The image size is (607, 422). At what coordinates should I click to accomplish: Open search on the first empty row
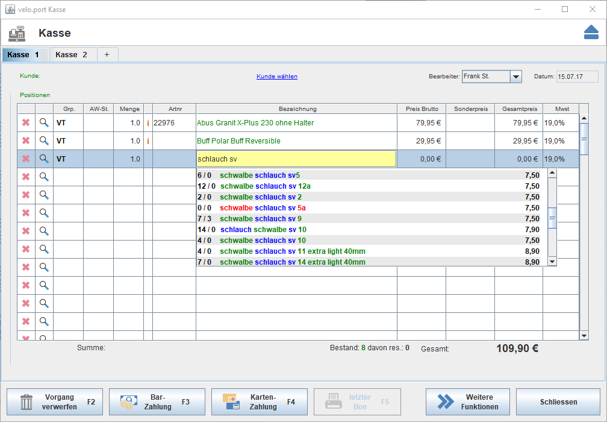pyautogui.click(x=44, y=177)
